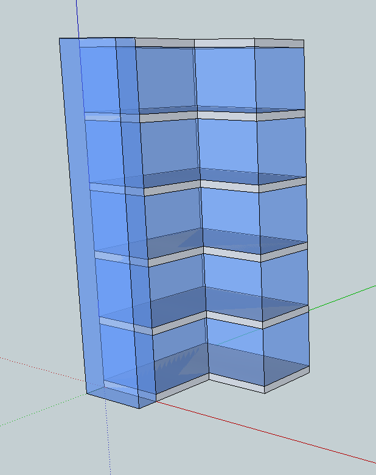Click the bottom front corner of left wing
The width and height of the screenshot is (376, 475).
point(139,408)
